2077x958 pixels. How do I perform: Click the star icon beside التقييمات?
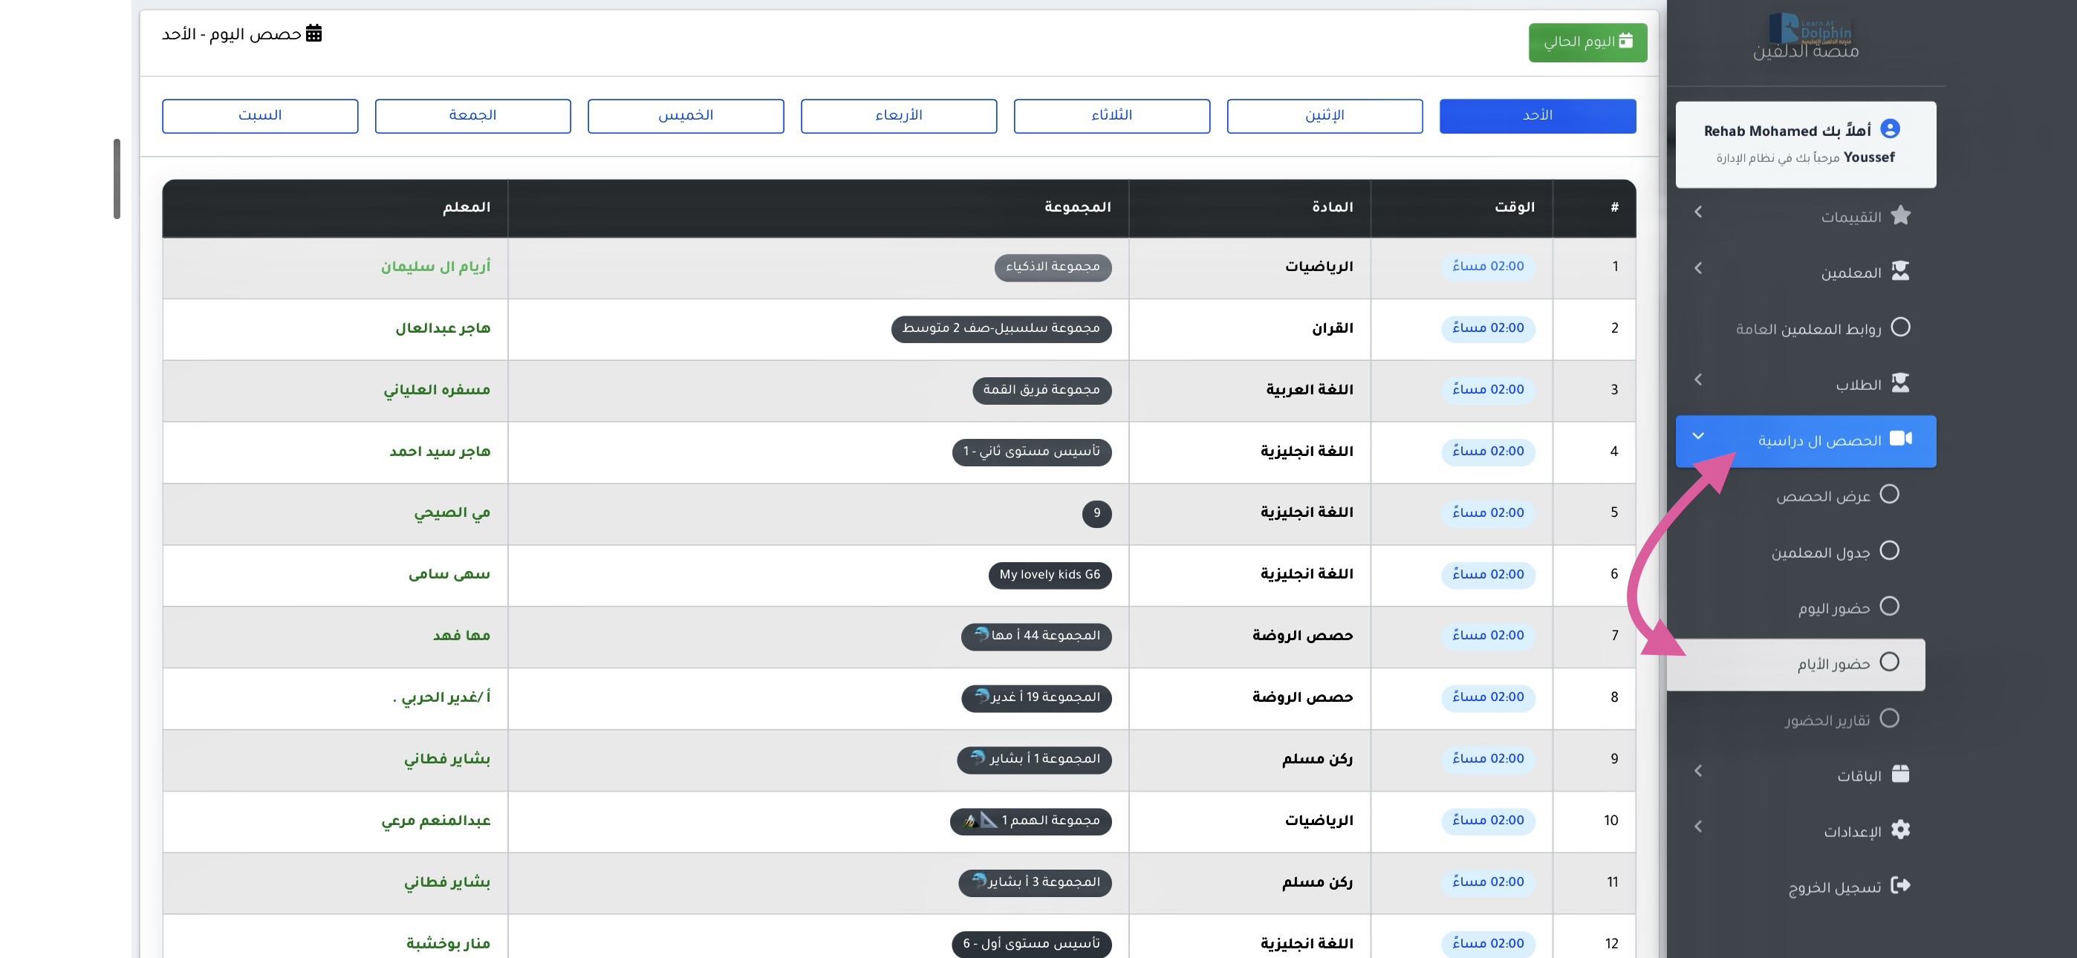[1900, 215]
